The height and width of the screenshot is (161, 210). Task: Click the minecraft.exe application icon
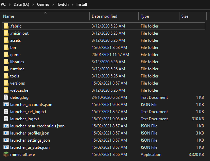(6, 155)
